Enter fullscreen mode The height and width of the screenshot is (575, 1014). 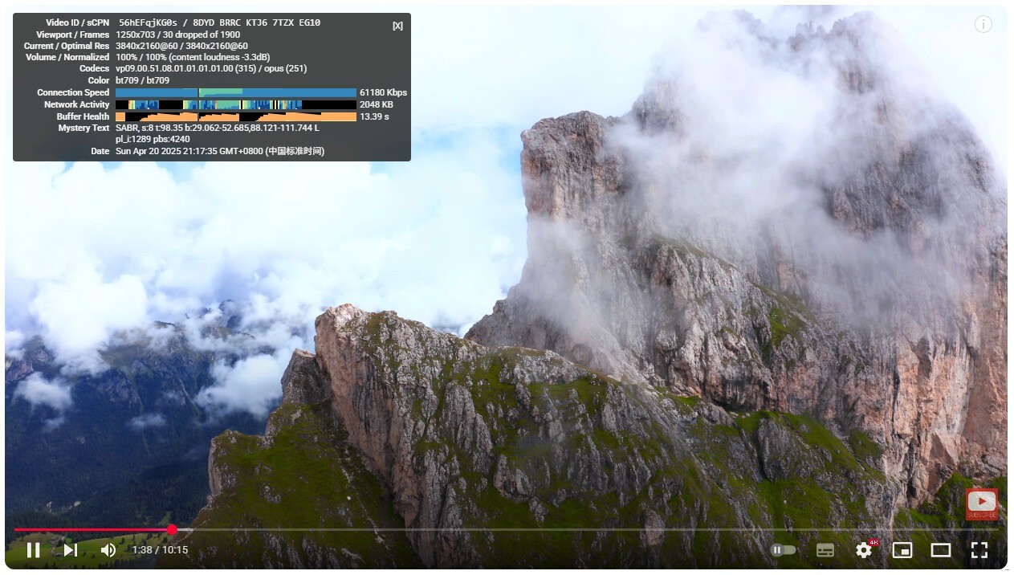point(979,550)
